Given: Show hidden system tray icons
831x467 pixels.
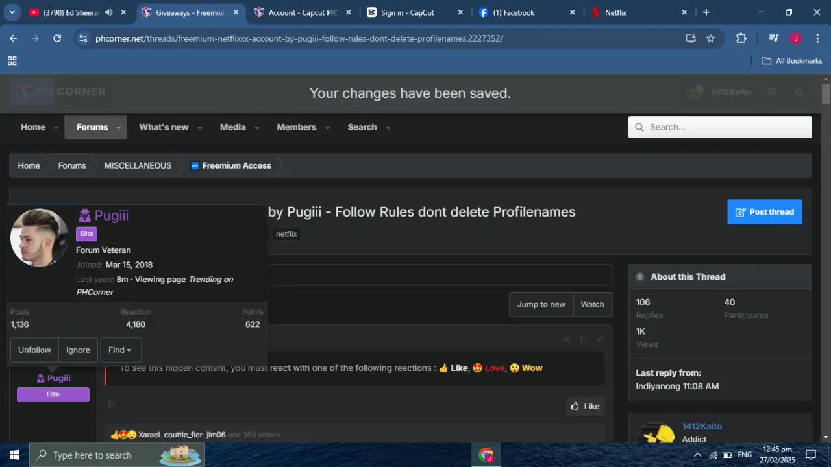Looking at the screenshot, I should [x=697, y=455].
